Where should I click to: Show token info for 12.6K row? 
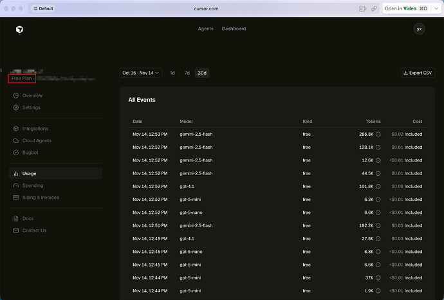coord(378,160)
